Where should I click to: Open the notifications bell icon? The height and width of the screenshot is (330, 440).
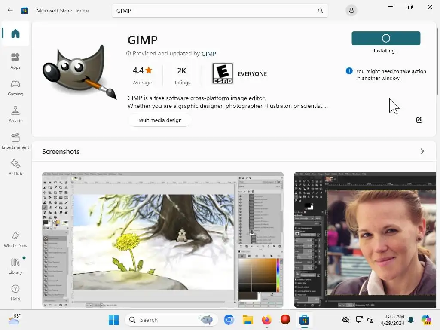pyautogui.click(x=411, y=320)
